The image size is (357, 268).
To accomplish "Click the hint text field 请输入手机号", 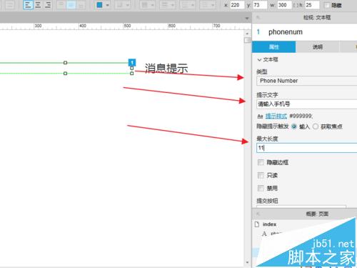I will 307,104.
